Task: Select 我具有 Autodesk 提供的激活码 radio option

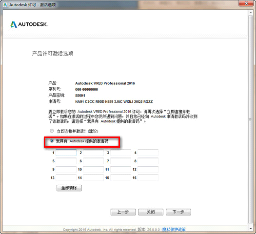Action: coord(52,141)
